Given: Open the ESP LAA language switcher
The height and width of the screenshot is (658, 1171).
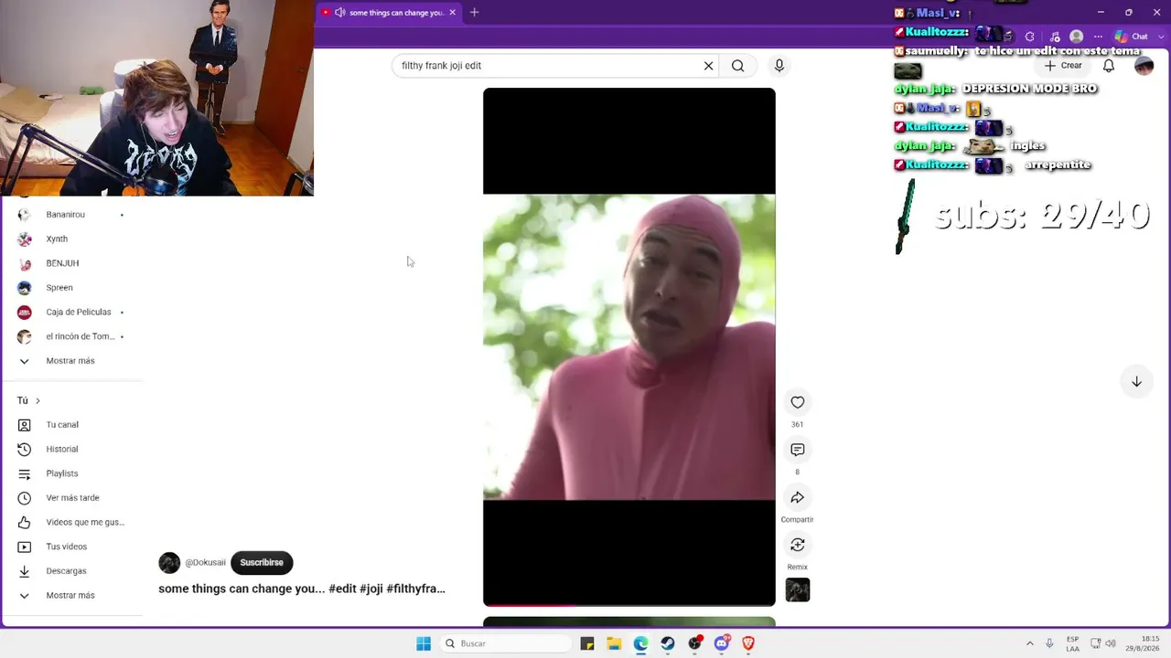Looking at the screenshot, I should pyautogui.click(x=1072, y=643).
